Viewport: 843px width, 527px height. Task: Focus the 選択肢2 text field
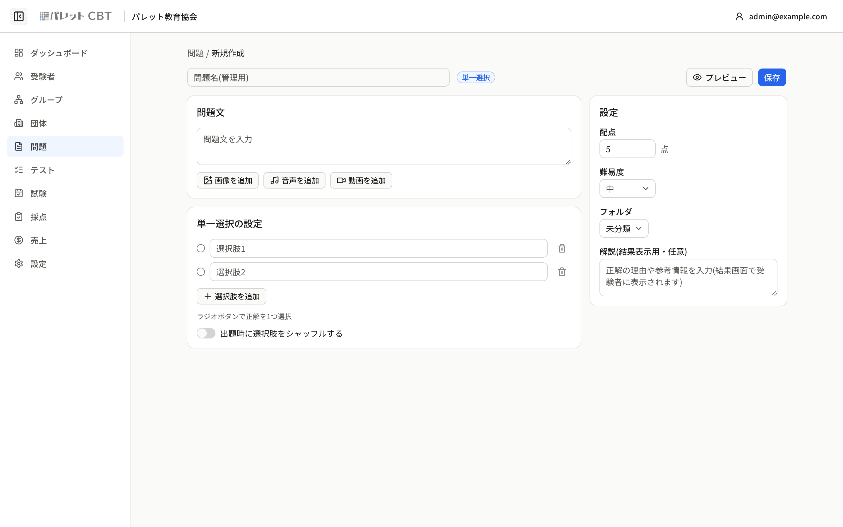tap(379, 271)
